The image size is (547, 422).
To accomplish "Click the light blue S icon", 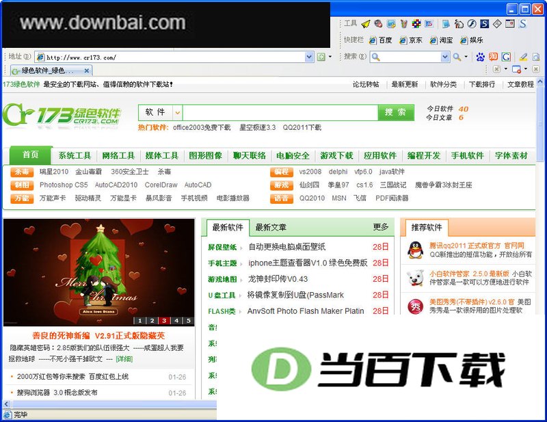I will [522, 24].
